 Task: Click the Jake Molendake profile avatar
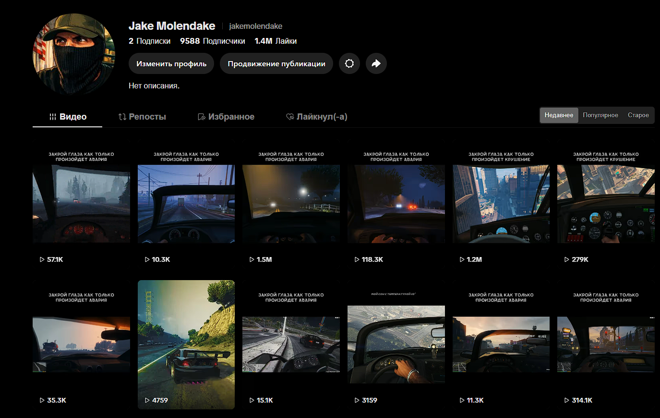pyautogui.click(x=74, y=54)
